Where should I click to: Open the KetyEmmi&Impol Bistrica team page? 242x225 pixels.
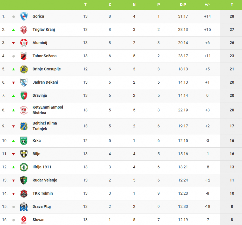tap(48, 110)
